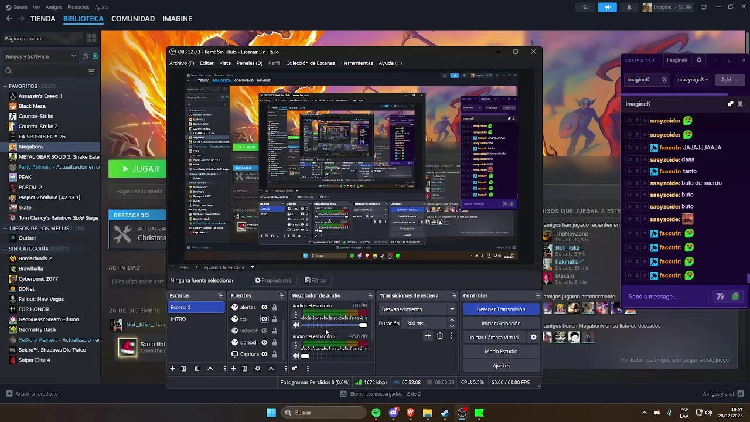The image size is (750, 422).
Task: Zoom in the OBS preview
Action: (x=196, y=267)
